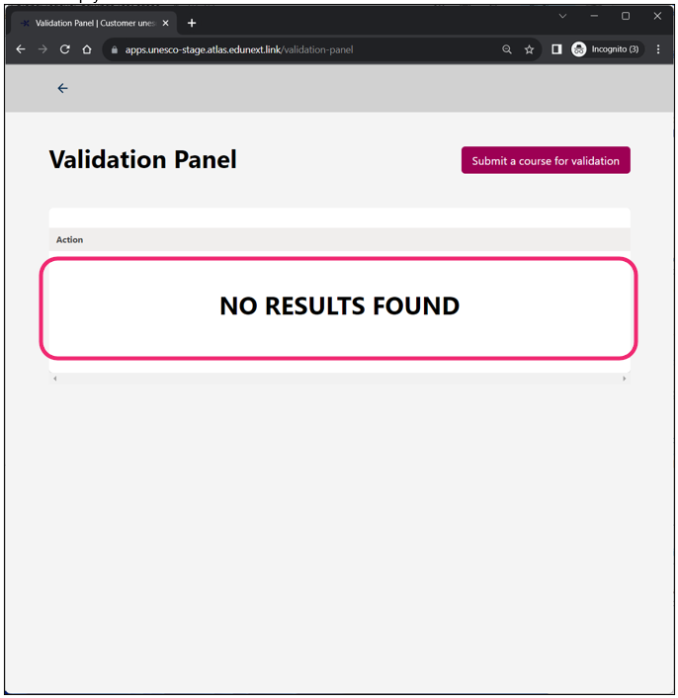Click the Incognito profile badge
This screenshot has height=698, width=678.
point(607,49)
